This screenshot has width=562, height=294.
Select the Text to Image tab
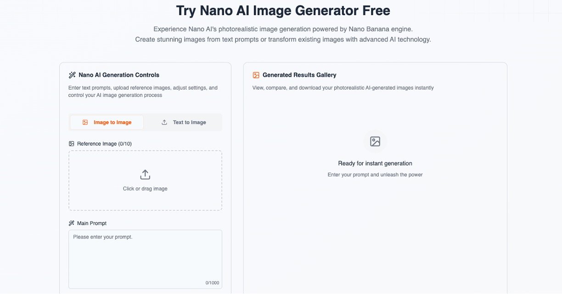coord(184,122)
